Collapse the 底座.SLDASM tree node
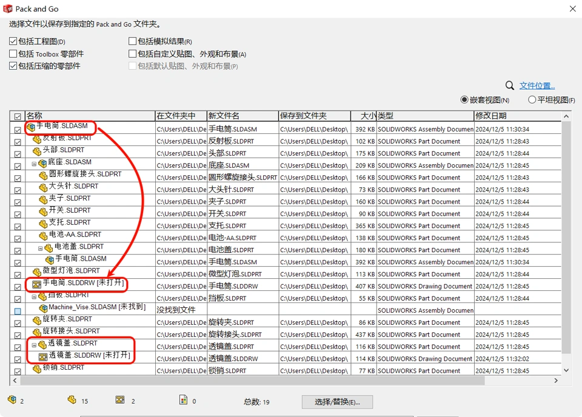Screen dimensions: 582x417 point(34,164)
